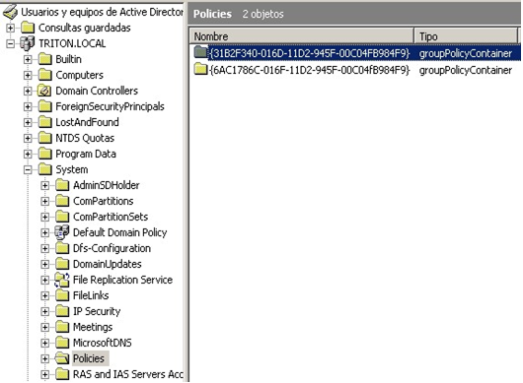Click the open Policies folder icon
The height and width of the screenshot is (383, 523).
click(x=62, y=358)
